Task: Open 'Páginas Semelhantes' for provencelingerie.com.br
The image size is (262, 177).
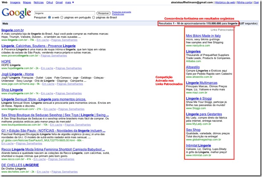Action: (x=54, y=56)
